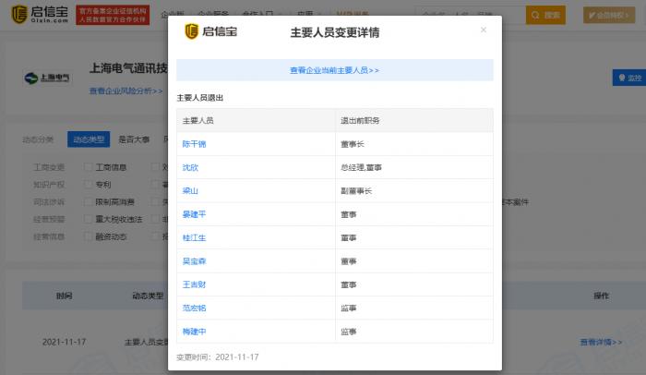The image size is (646, 375).
Task: Click the 启信宝 shield logo in dialog
Action: 192,32
